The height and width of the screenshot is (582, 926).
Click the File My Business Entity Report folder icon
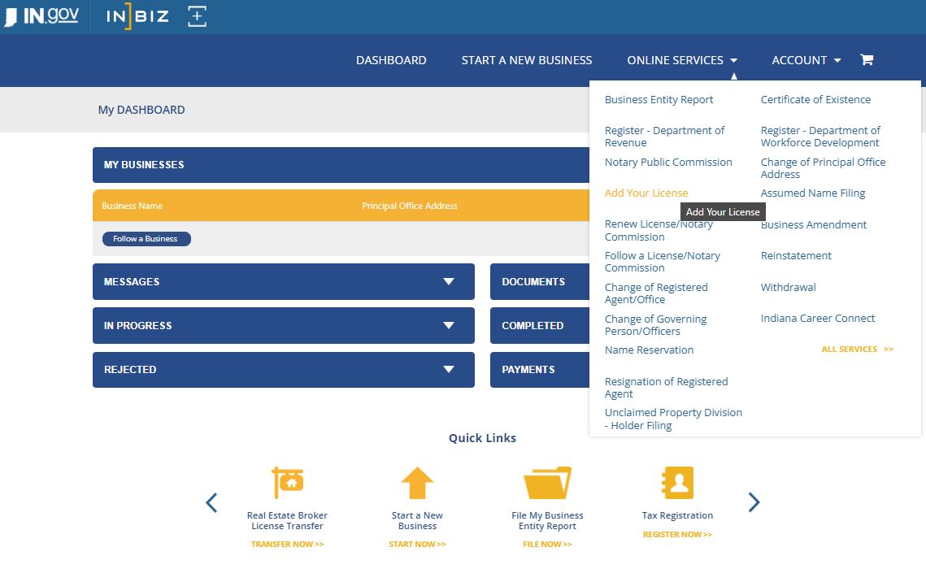tap(547, 483)
